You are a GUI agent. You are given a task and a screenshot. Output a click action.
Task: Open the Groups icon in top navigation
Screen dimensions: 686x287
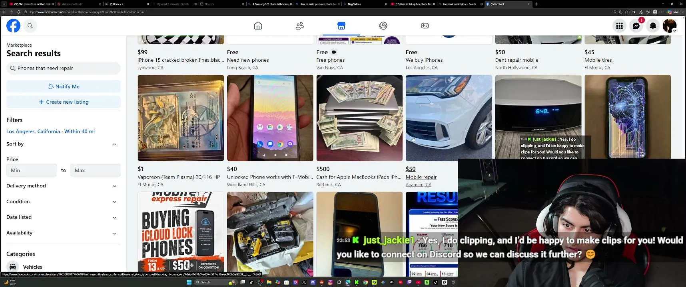click(383, 26)
